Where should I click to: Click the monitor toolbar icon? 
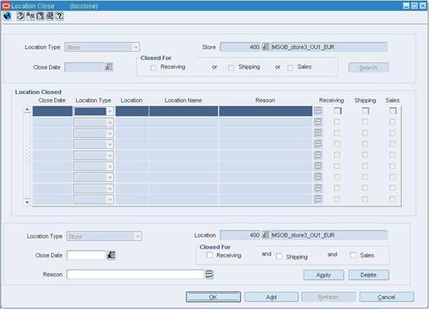pyautogui.click(x=50, y=16)
